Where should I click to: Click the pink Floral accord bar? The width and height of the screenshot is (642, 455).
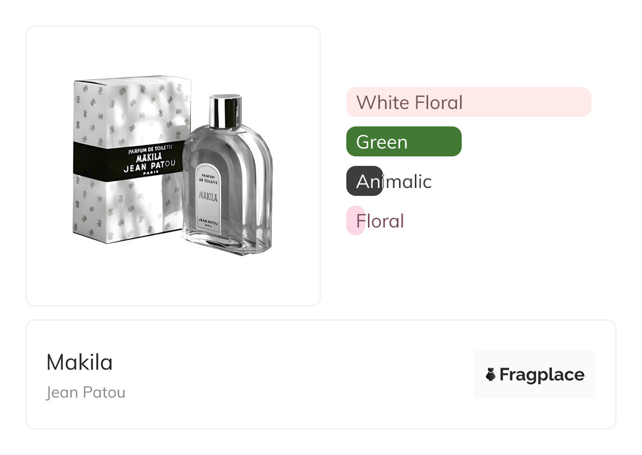[355, 221]
